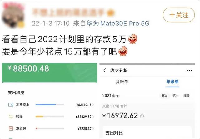Click the blue 消费支出 progress bar
The height and width of the screenshot is (139, 200).
click(x=50, y=105)
